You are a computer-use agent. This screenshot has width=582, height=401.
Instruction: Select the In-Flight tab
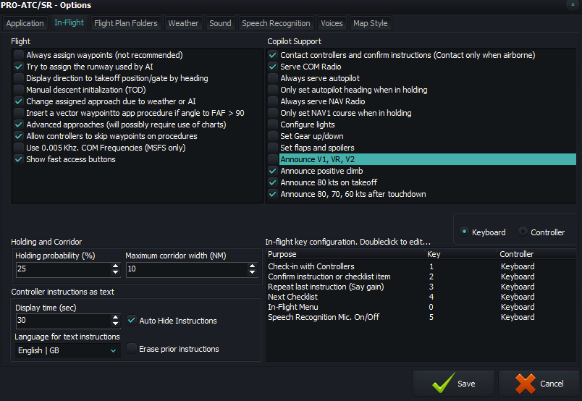click(69, 22)
